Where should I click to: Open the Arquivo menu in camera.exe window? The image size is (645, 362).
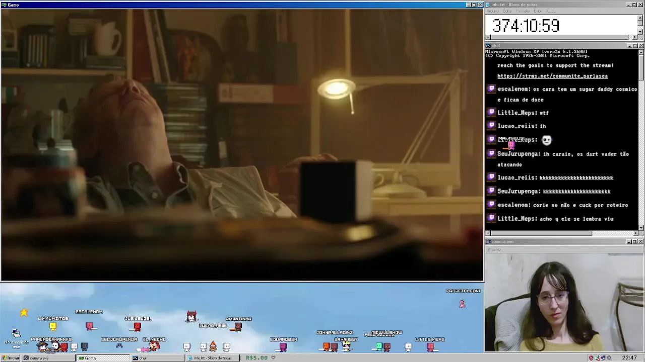point(494,249)
